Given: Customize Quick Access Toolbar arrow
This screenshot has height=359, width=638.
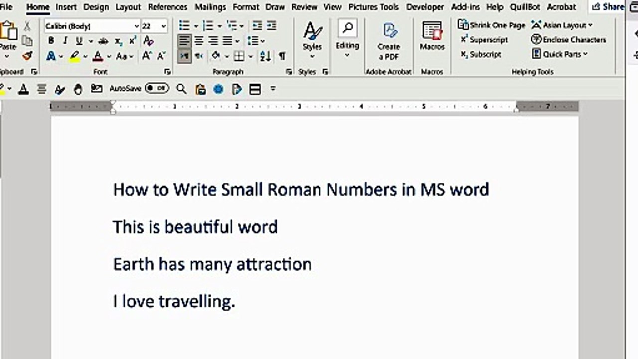Looking at the screenshot, I should click(x=273, y=89).
